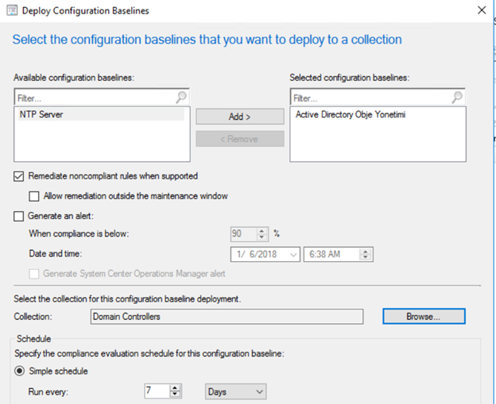This screenshot has height=404, width=496.
Task: Enable Allow remediation outside the maintenance window
Action: click(x=34, y=196)
